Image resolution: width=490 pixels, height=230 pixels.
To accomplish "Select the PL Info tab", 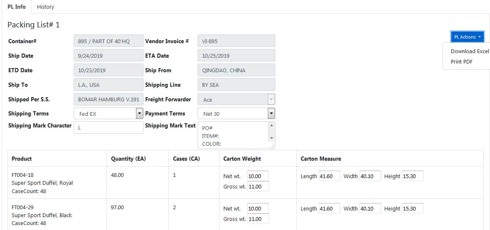I will [x=17, y=7].
